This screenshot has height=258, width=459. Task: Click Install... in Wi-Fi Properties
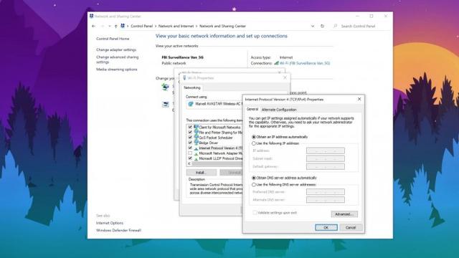201,173
